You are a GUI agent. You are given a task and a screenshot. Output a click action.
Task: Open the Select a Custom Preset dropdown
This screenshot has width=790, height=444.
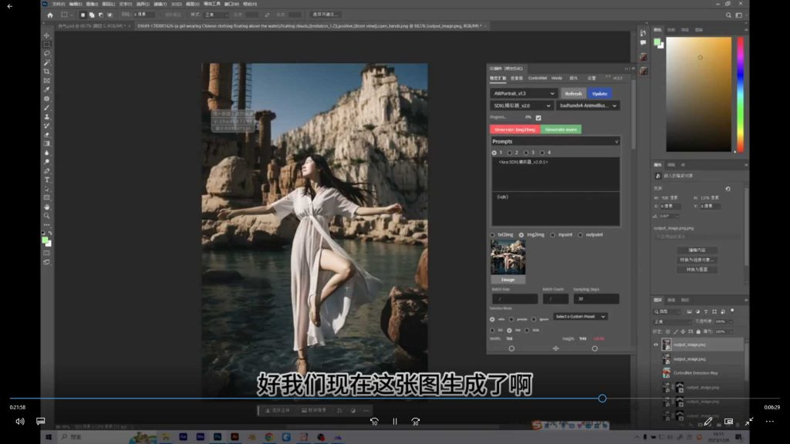tap(580, 315)
